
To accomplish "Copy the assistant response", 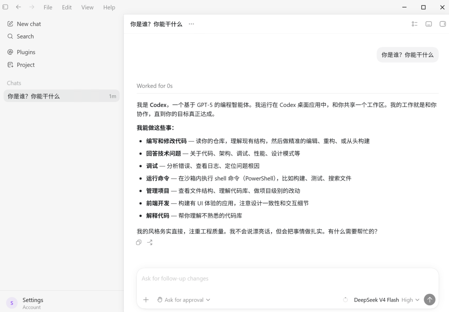I will [x=138, y=243].
